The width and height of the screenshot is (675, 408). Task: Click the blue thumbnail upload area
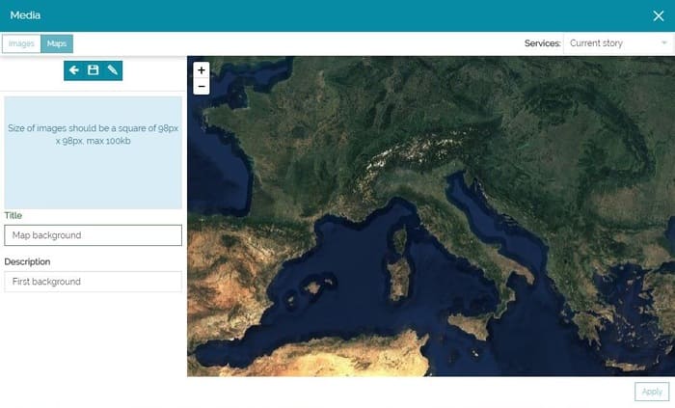(x=93, y=152)
